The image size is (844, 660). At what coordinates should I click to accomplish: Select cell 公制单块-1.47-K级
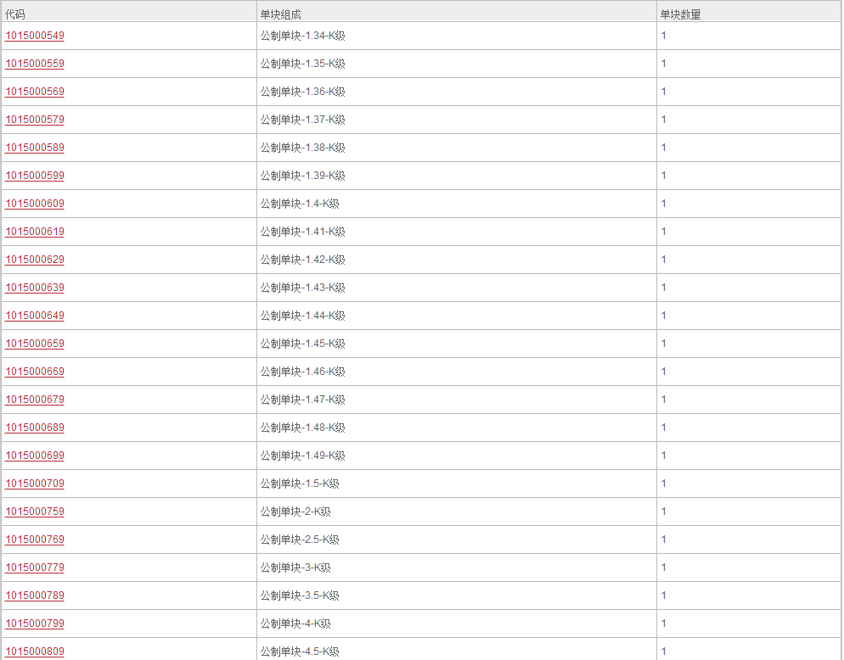pyautogui.click(x=457, y=399)
